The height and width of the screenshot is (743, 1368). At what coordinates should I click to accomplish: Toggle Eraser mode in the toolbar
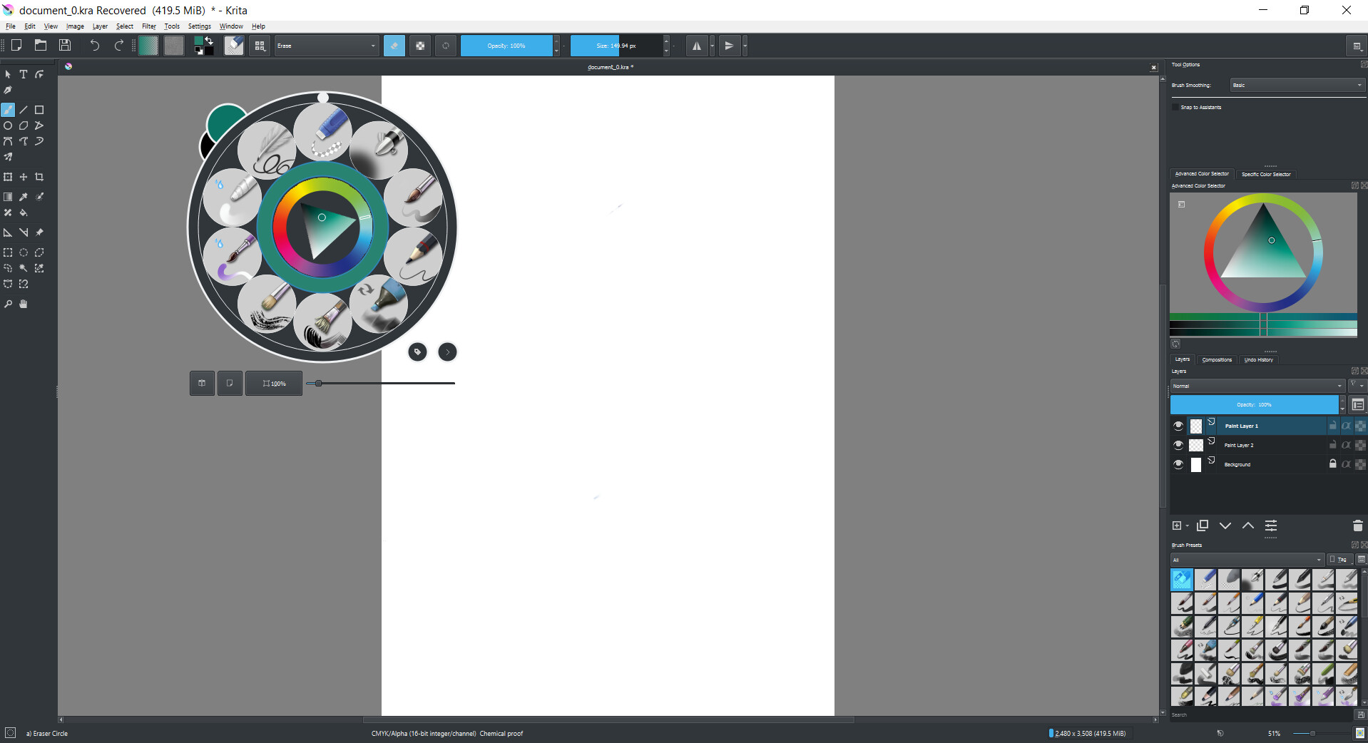[394, 46]
